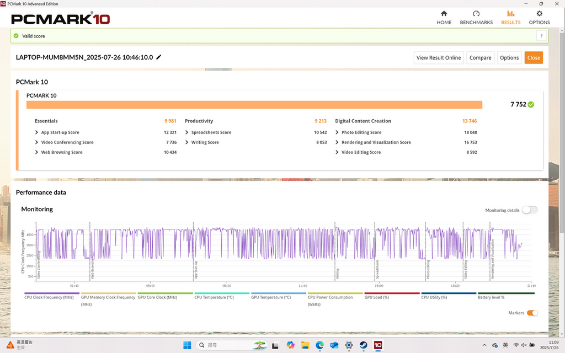Click the Productivity score 9 213
The height and width of the screenshot is (353, 565).
point(321,121)
